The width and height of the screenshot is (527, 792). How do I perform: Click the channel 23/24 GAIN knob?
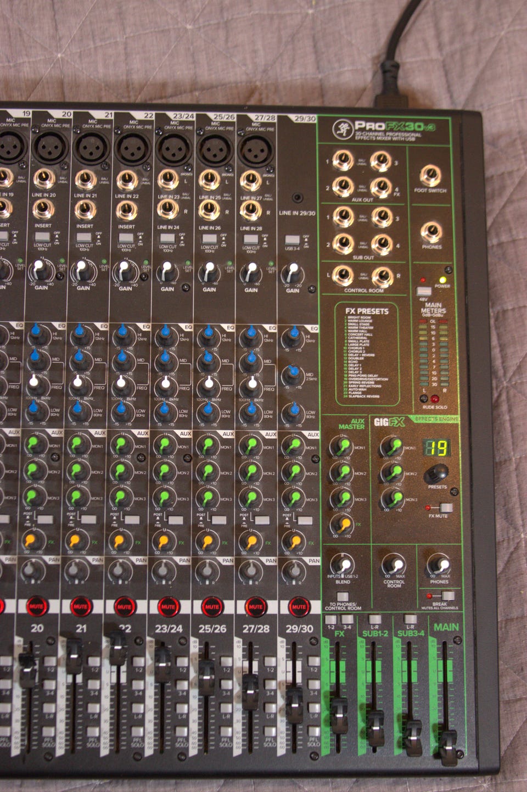point(166,272)
